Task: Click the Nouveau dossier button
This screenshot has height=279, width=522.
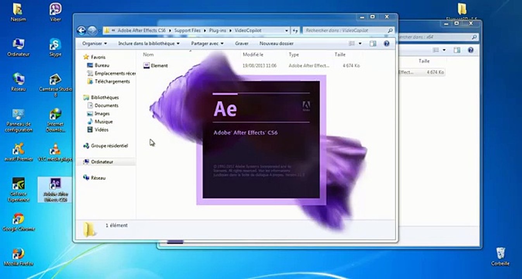Action: point(276,44)
